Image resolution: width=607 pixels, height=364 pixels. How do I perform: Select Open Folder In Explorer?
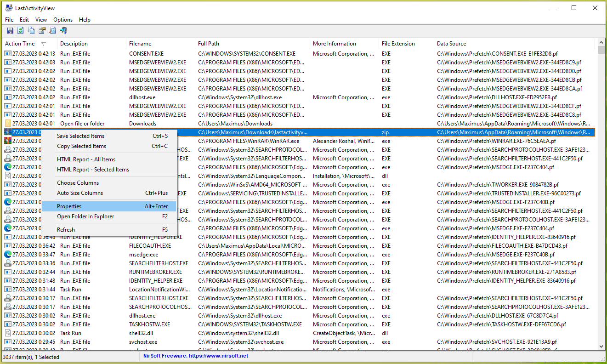point(109,216)
